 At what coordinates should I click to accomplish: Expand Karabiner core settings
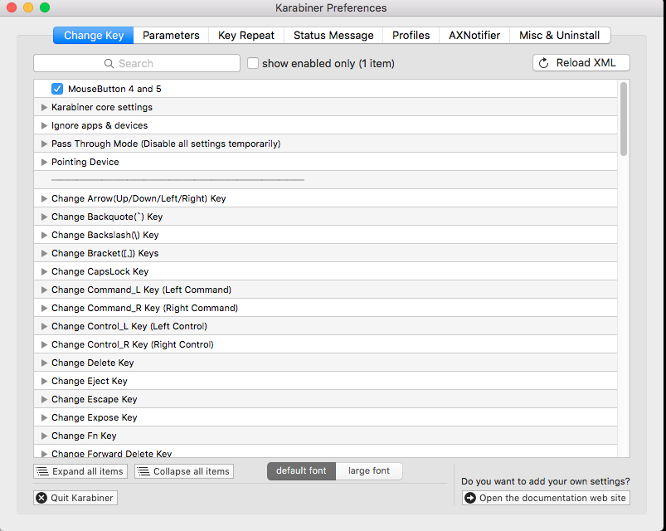44,108
